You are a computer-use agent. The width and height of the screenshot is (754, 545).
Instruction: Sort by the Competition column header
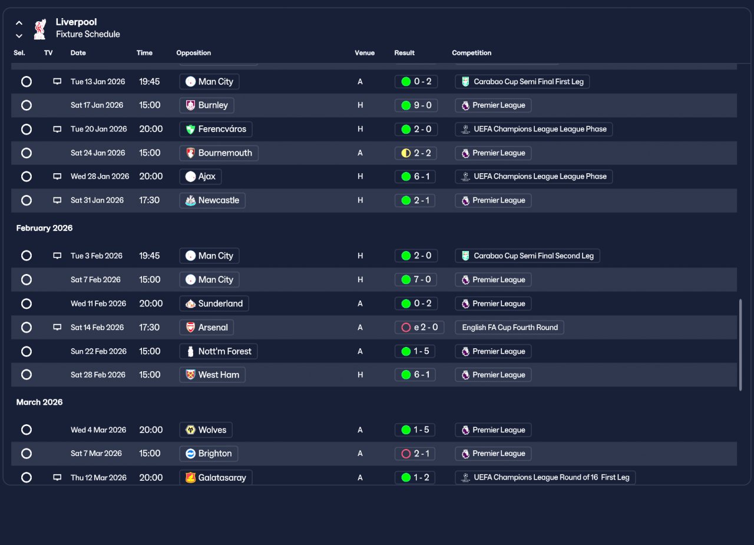[471, 53]
